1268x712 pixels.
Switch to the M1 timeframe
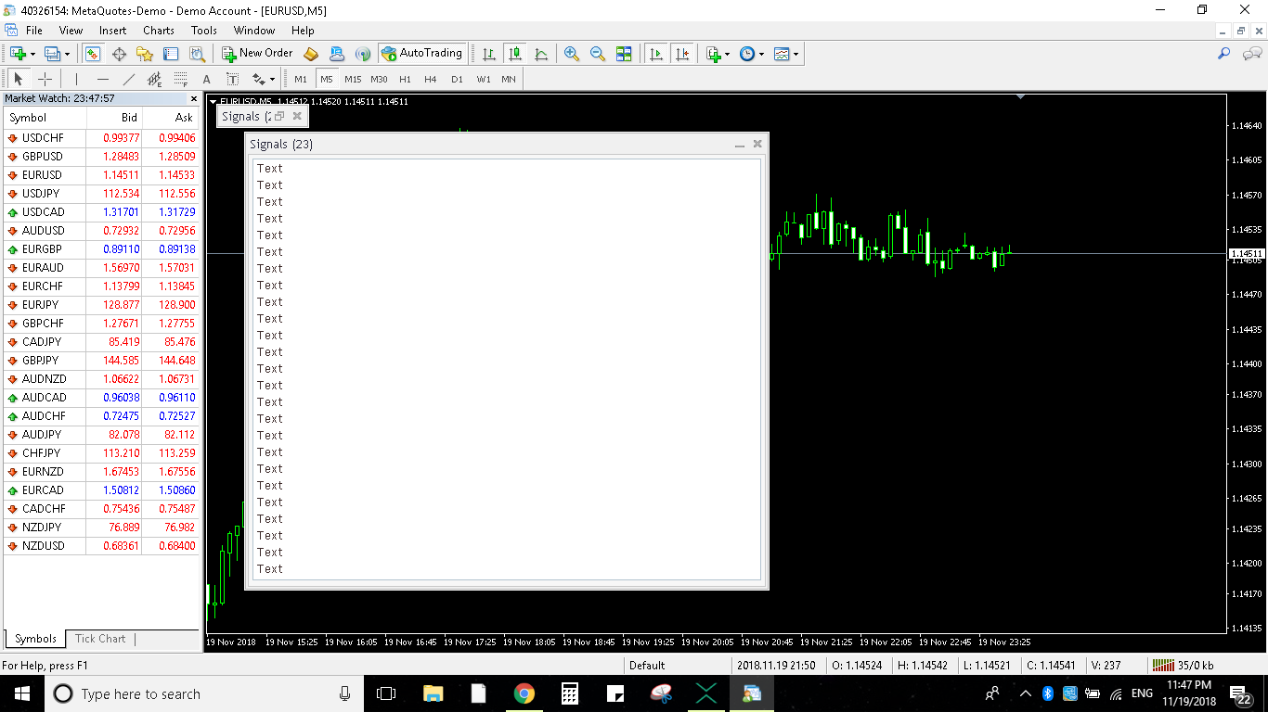[301, 79]
